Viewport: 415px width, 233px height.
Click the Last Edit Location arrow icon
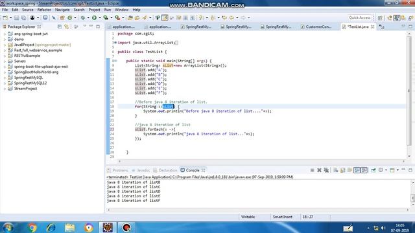point(224,17)
